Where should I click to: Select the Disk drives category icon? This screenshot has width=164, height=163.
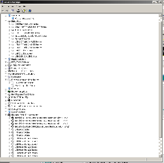[x=9, y=21]
